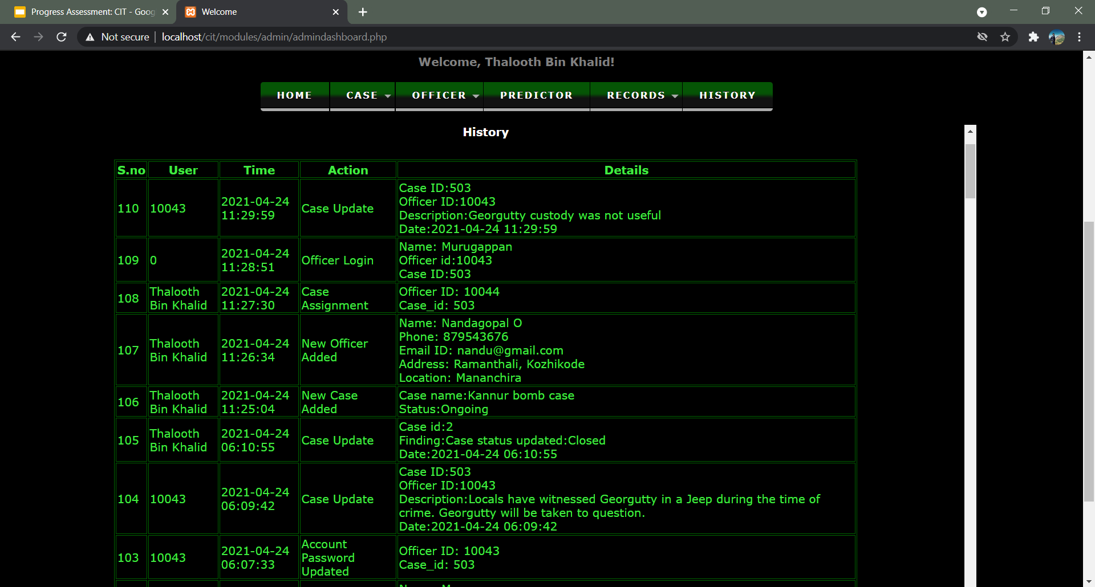Open the Chrome three-dot menu
The image size is (1095, 587).
pos(1079,36)
